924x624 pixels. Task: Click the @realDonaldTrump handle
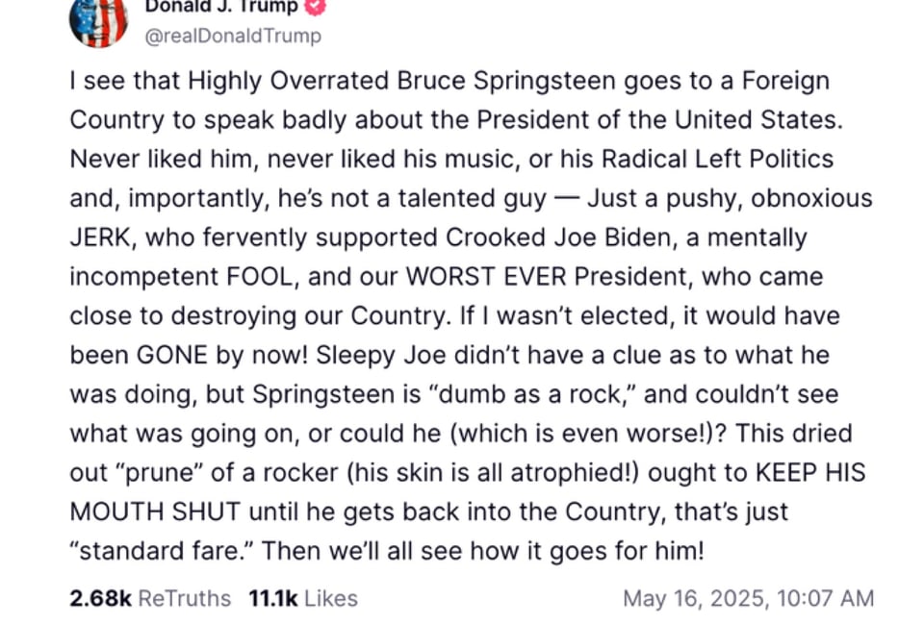coord(232,36)
